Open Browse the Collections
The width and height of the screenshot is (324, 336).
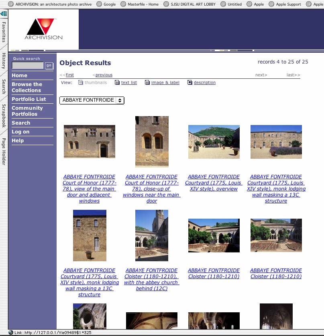tap(27, 87)
